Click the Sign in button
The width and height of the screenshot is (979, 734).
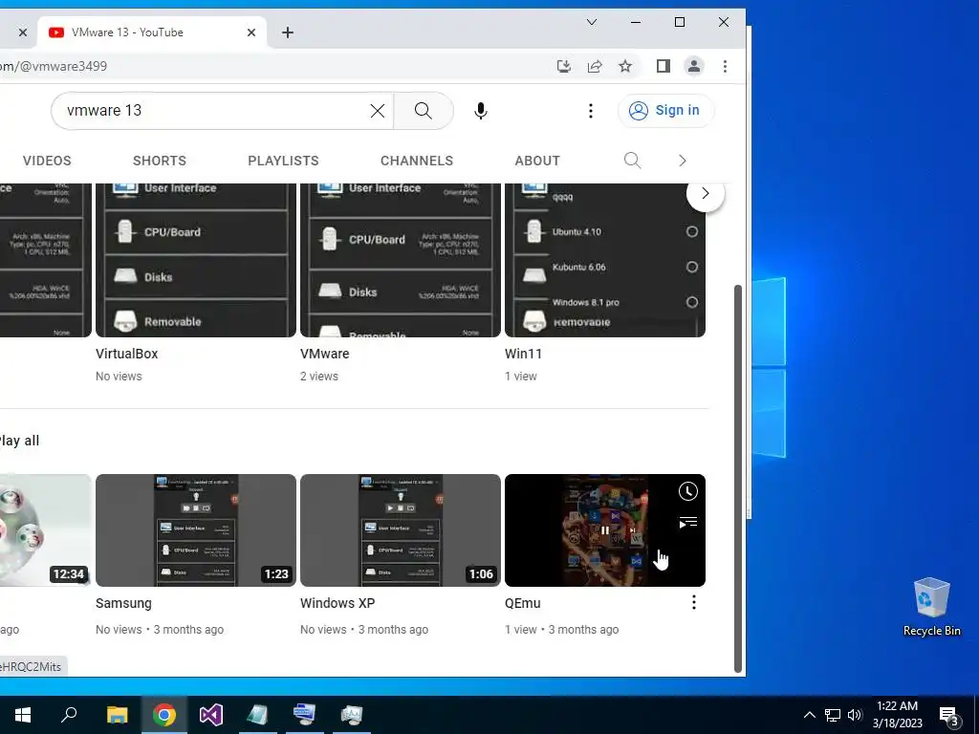tap(665, 111)
